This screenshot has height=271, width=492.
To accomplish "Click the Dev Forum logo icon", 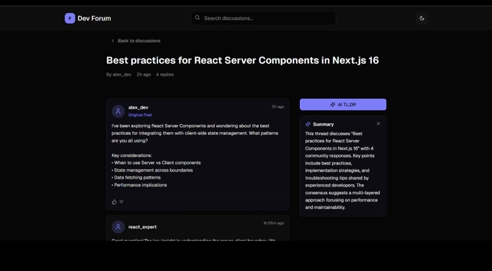I will click(x=70, y=18).
